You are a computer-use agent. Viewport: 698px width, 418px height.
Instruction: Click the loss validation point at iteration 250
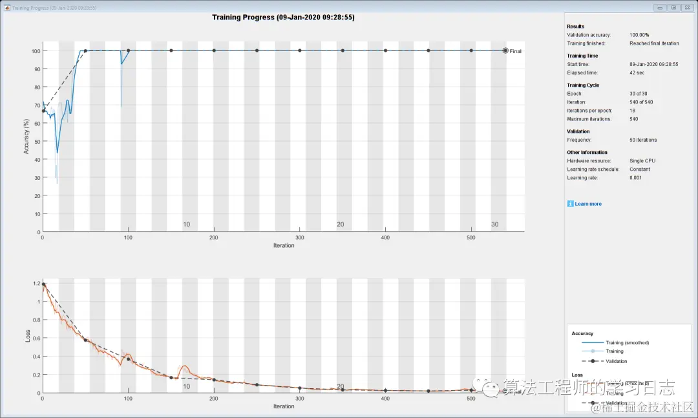(x=257, y=384)
